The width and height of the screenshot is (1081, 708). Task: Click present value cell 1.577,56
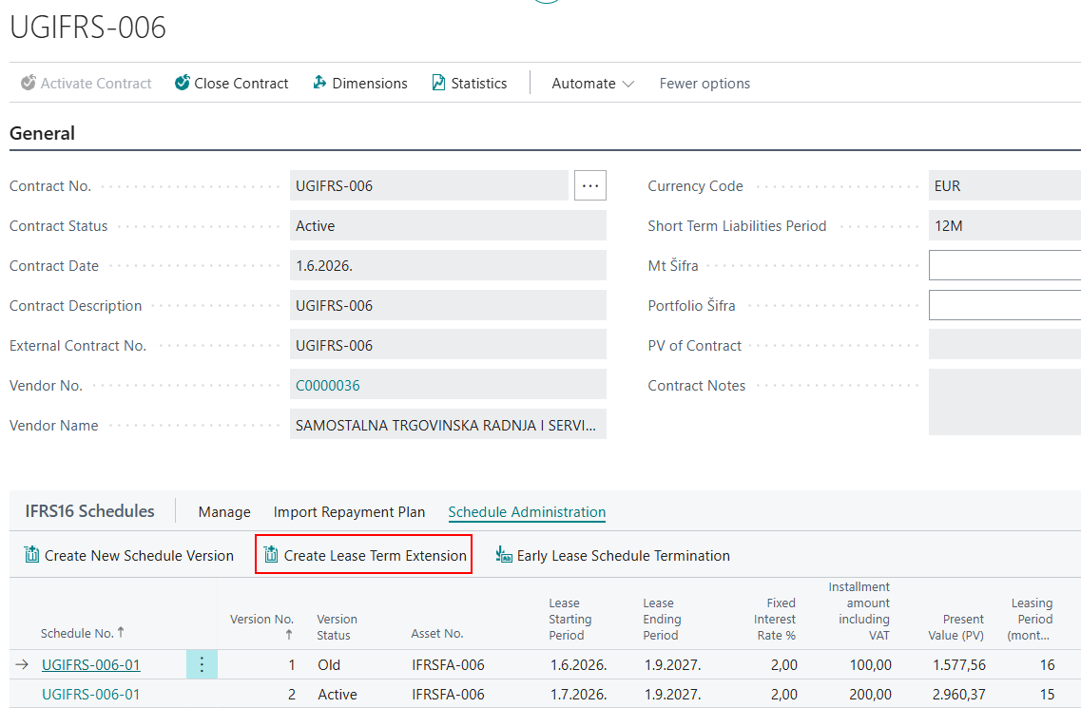point(959,664)
